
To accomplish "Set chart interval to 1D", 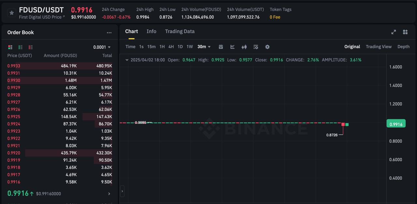I will click(x=180, y=46).
